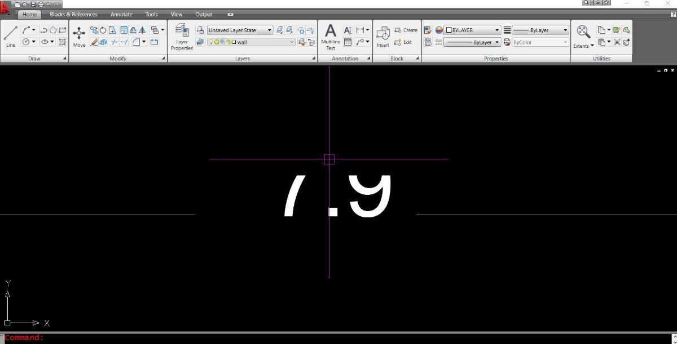
Task: Click the Scale tool icon
Action: [123, 30]
